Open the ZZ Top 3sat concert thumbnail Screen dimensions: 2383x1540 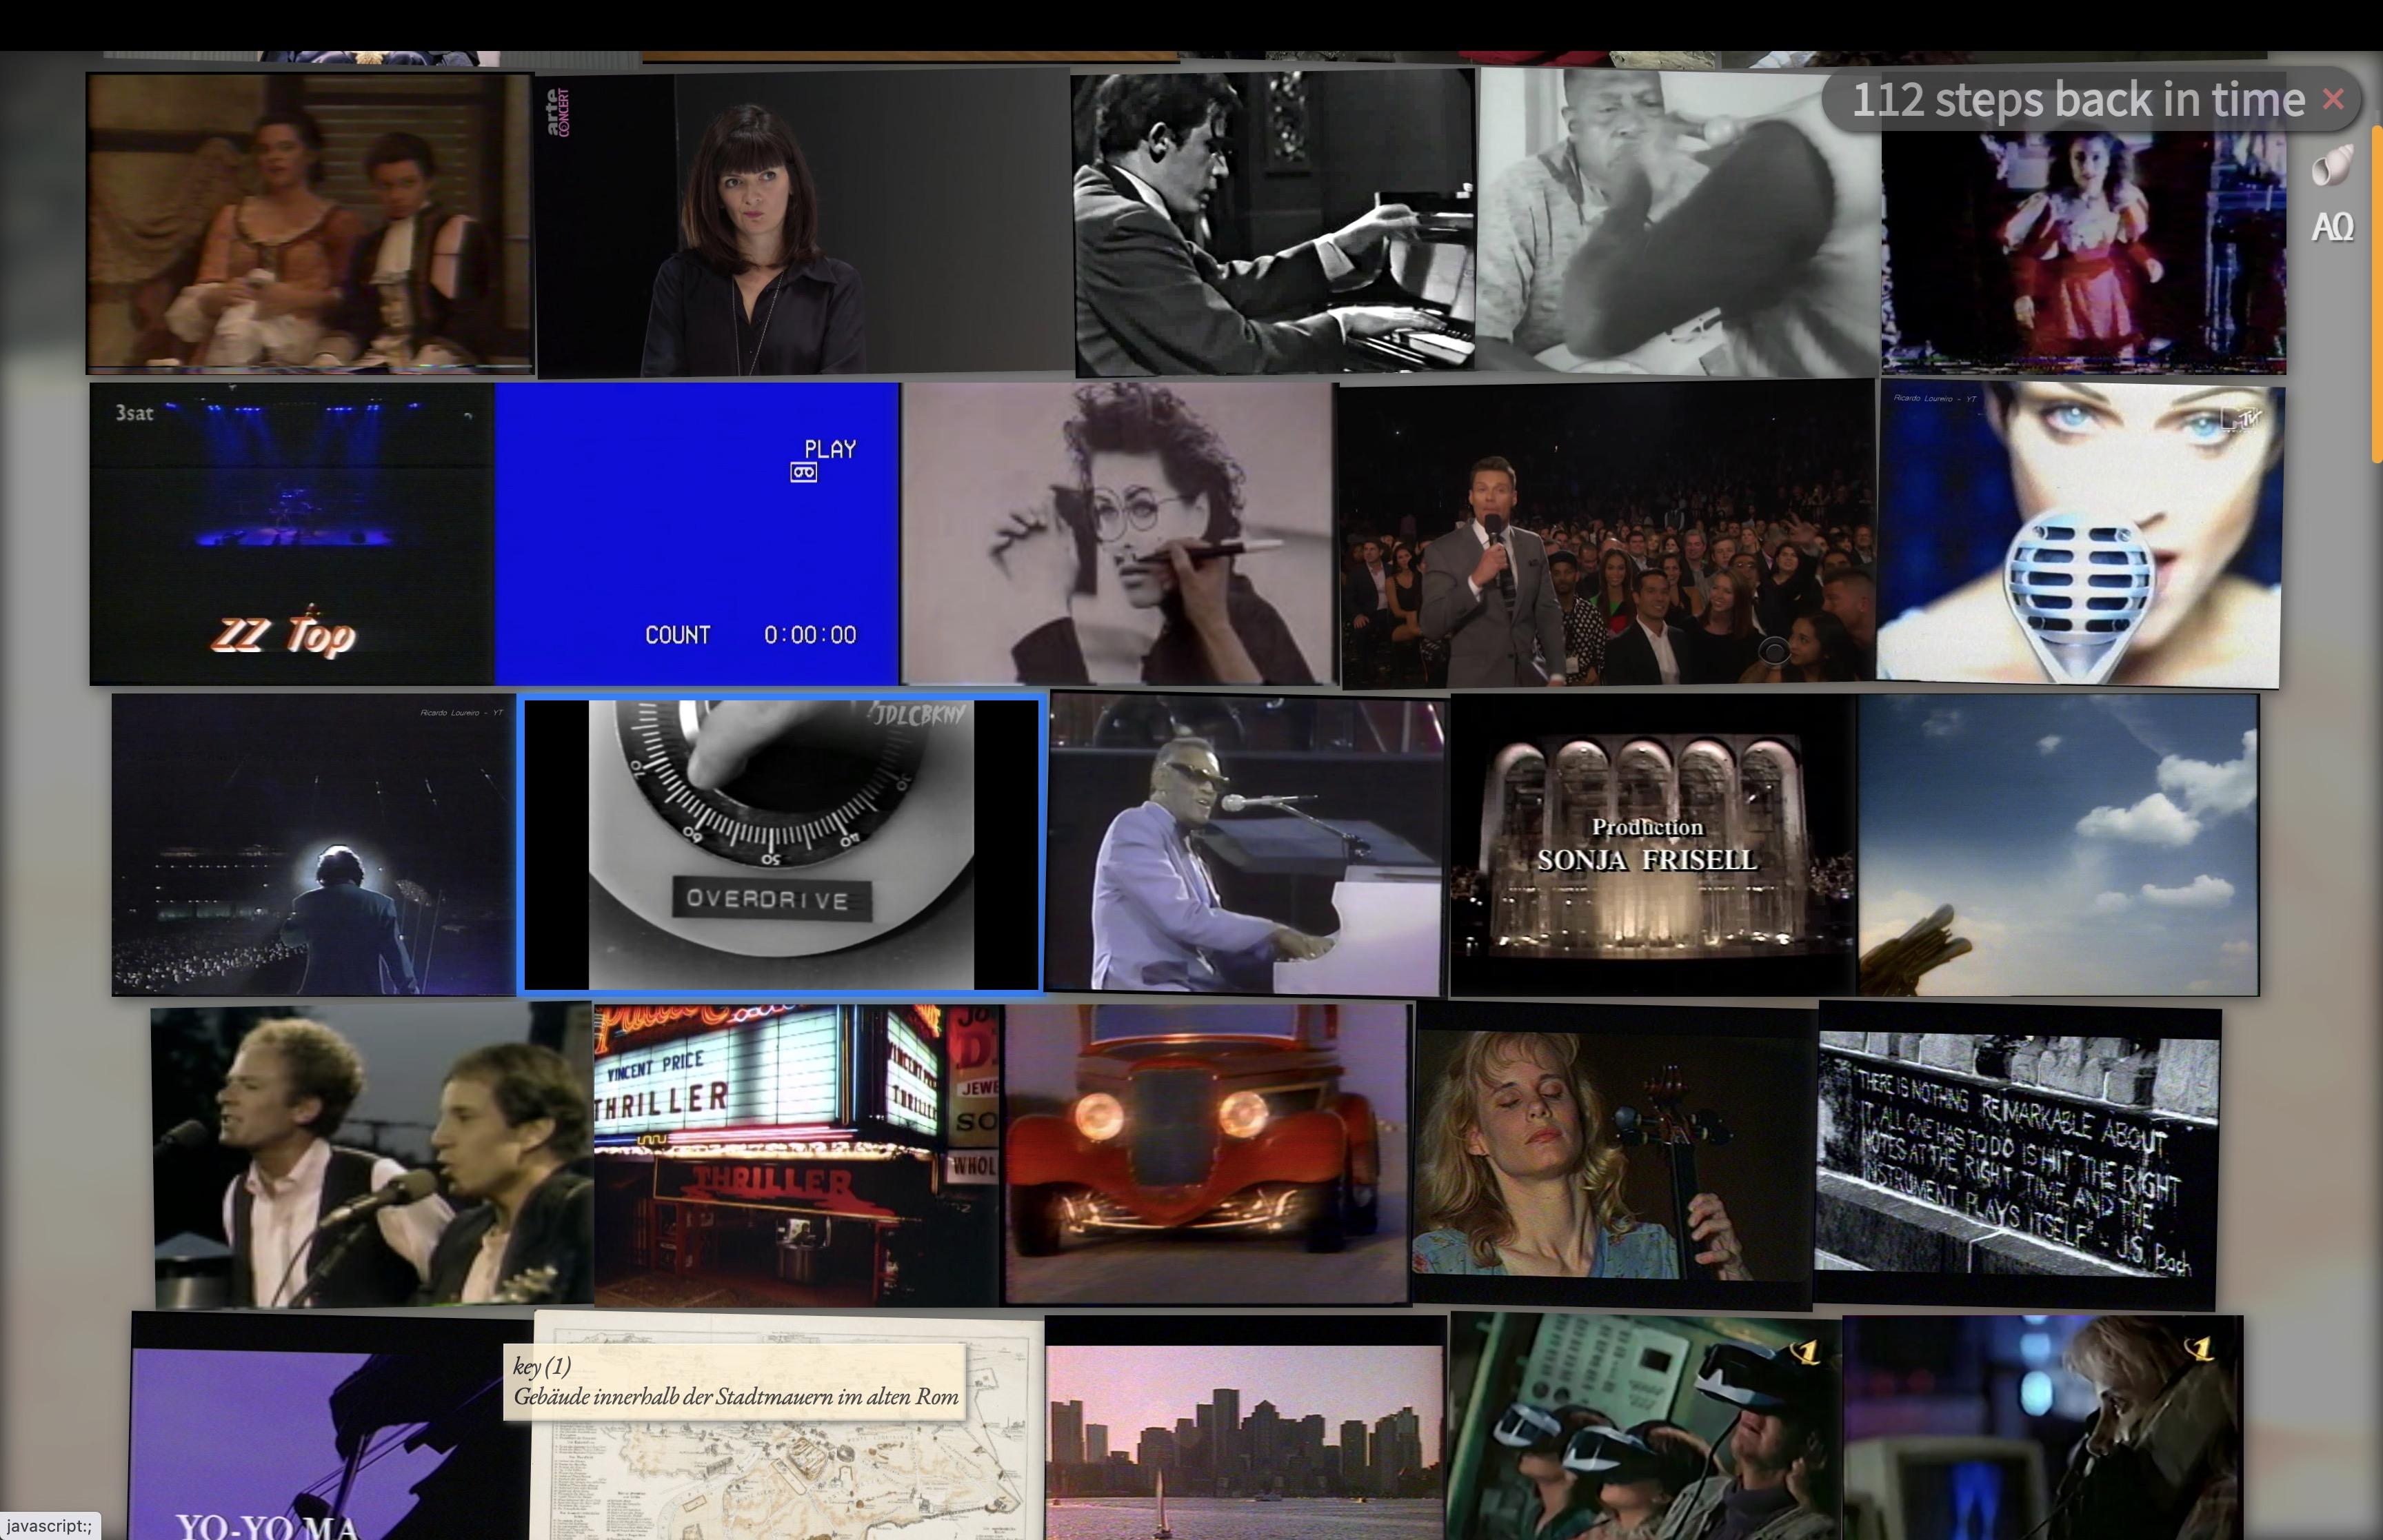coord(292,533)
